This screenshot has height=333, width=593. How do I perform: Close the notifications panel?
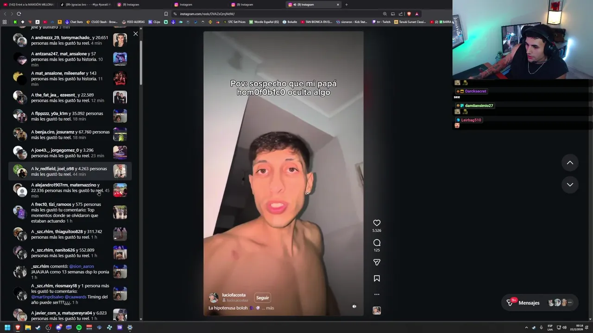tap(135, 34)
